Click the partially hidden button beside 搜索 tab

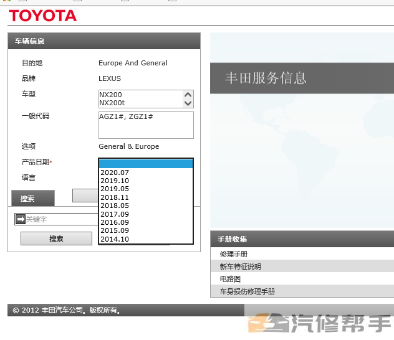pyautogui.click(x=85, y=196)
